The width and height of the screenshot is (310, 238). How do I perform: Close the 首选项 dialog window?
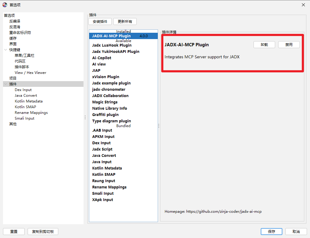[303, 5]
